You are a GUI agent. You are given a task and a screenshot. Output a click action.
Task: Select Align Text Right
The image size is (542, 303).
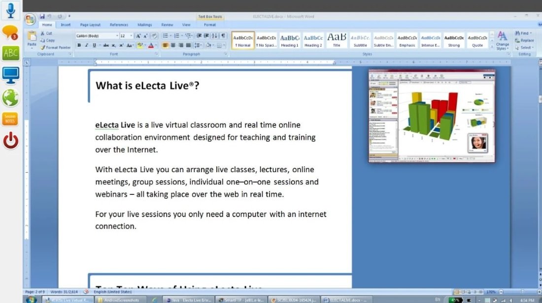point(180,45)
